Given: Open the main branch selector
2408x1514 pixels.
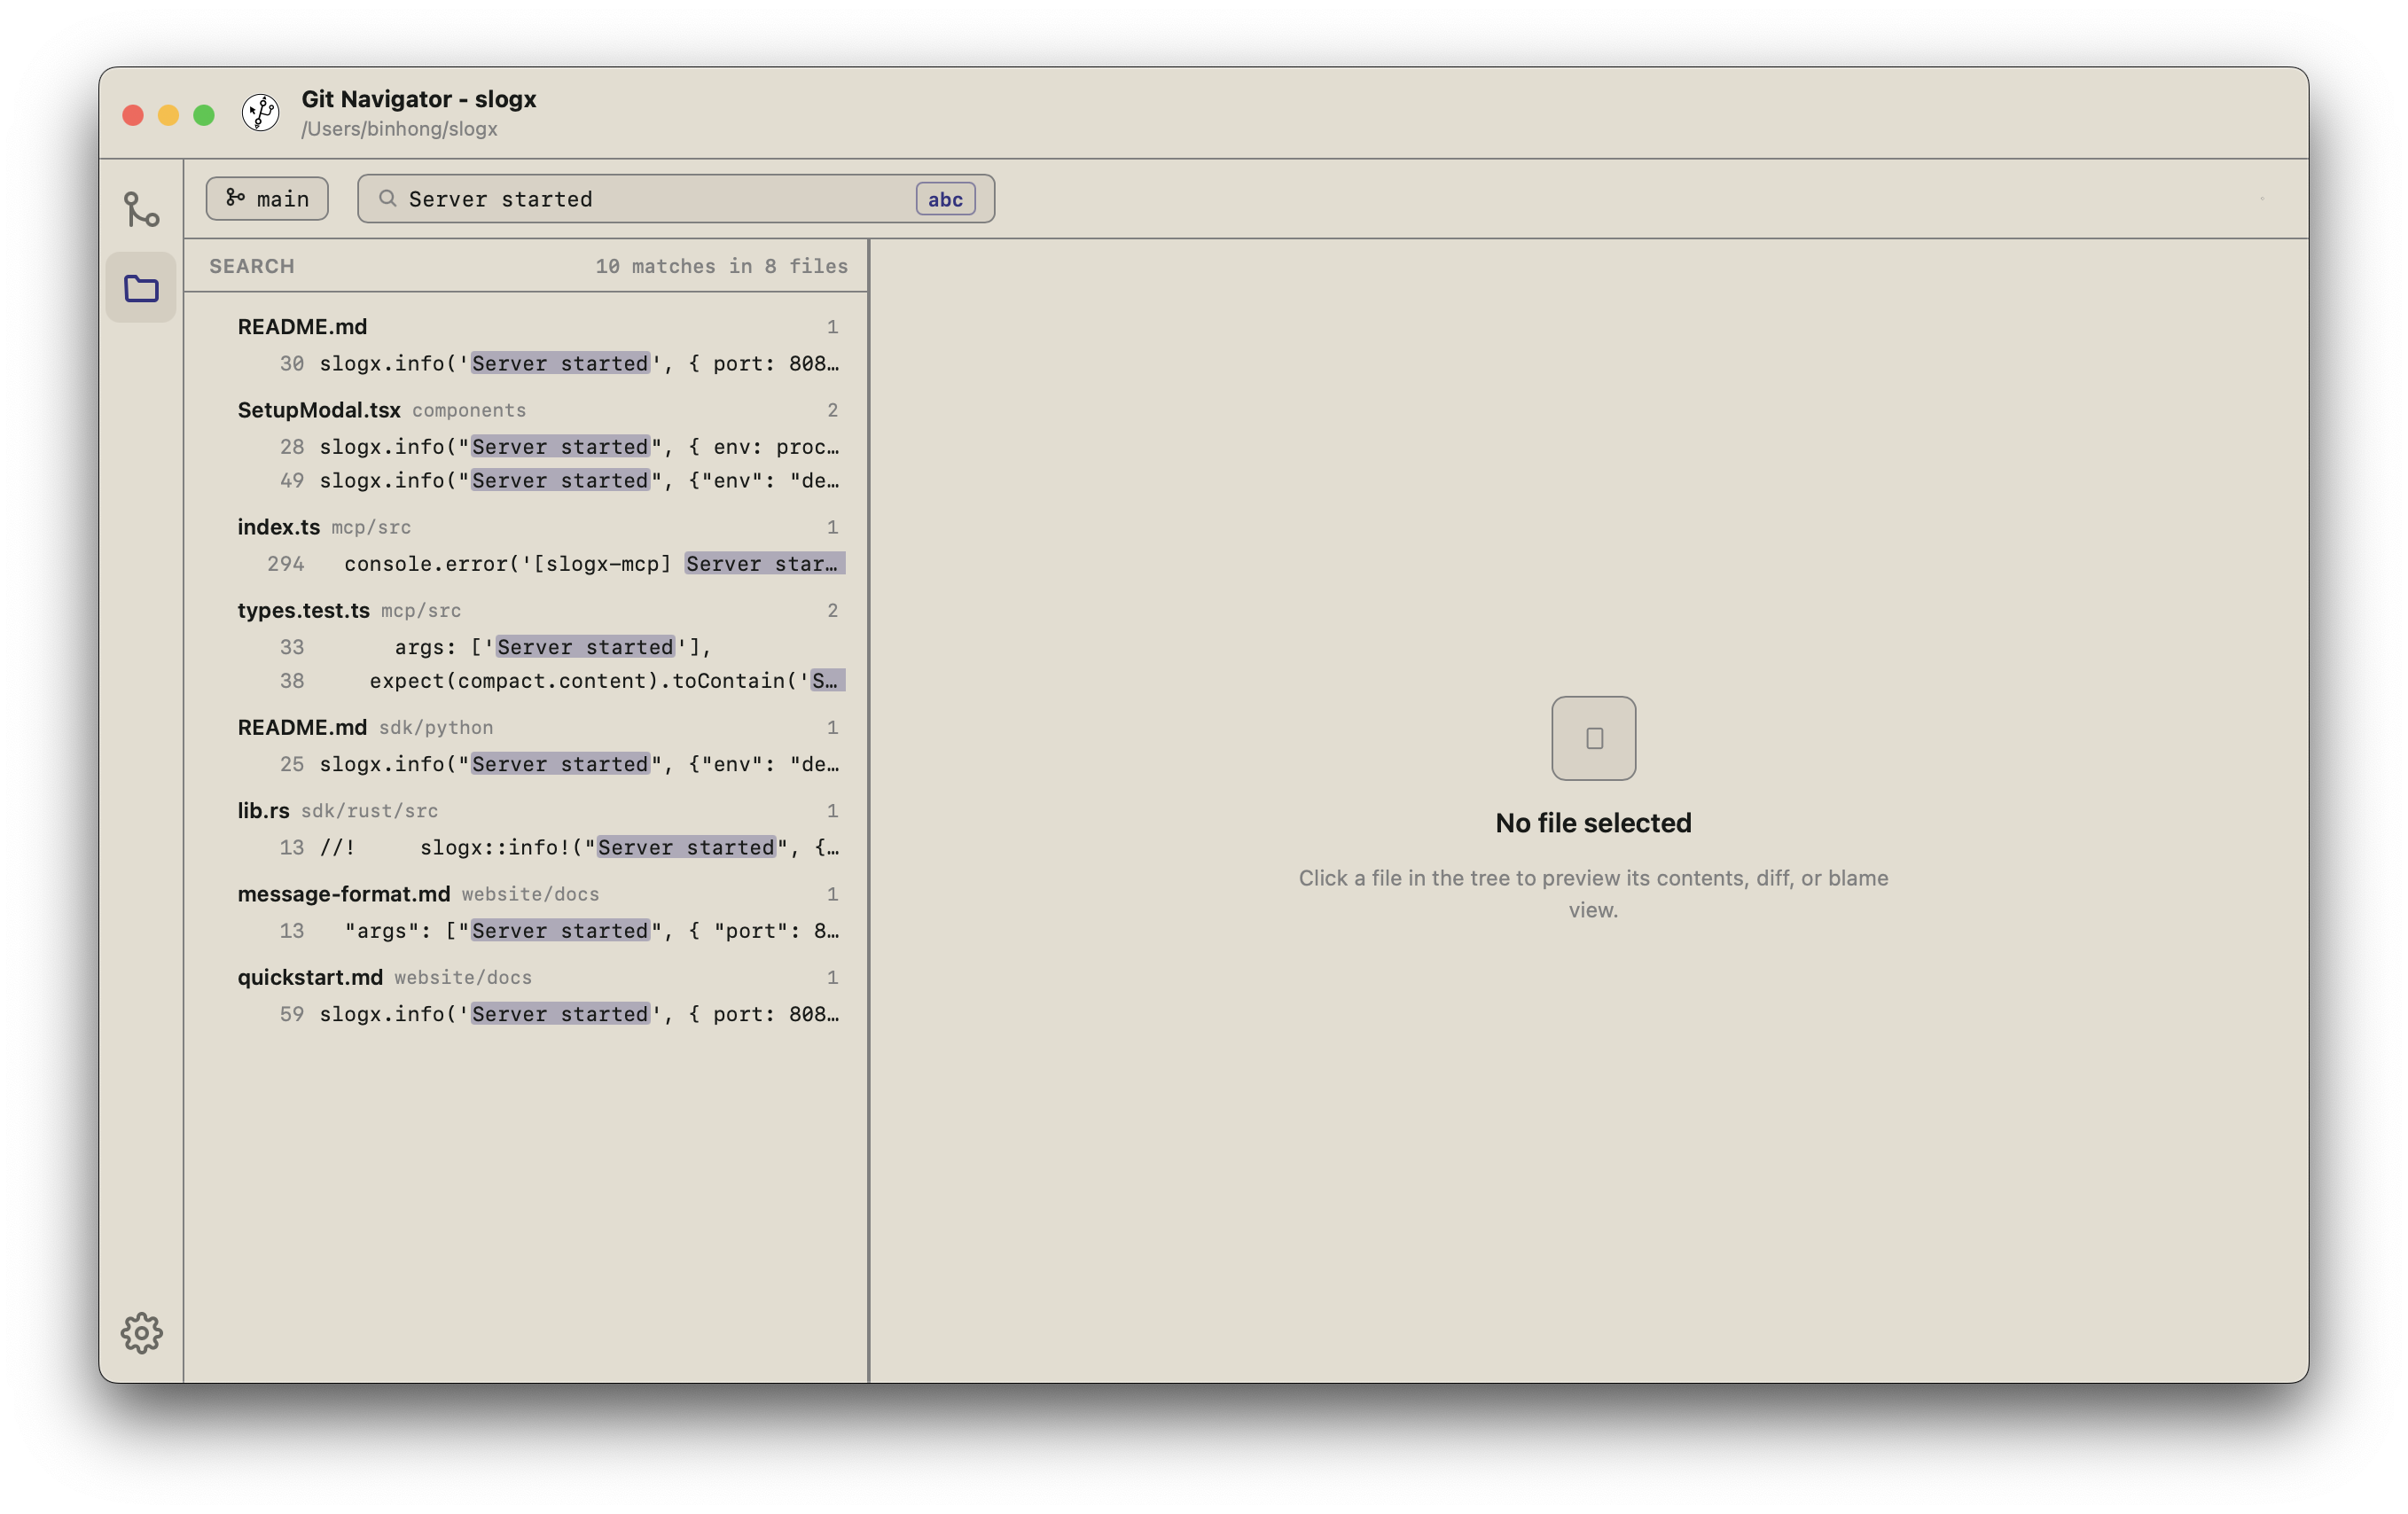Looking at the screenshot, I should pyautogui.click(x=267, y=198).
